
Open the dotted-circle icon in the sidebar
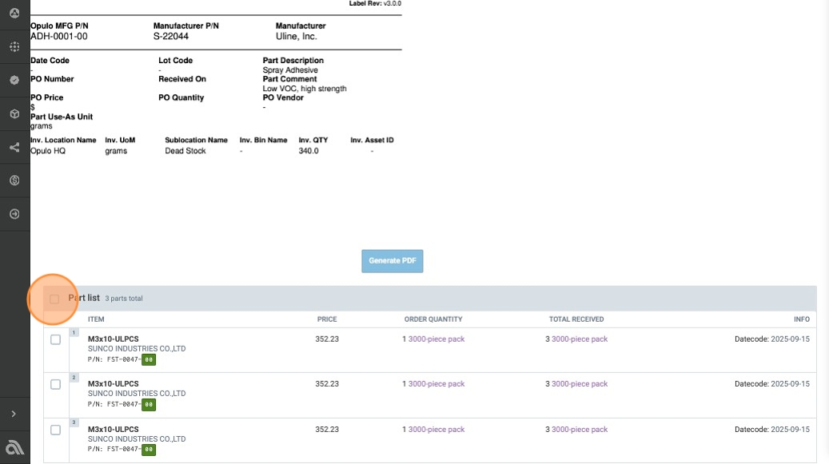(14, 47)
